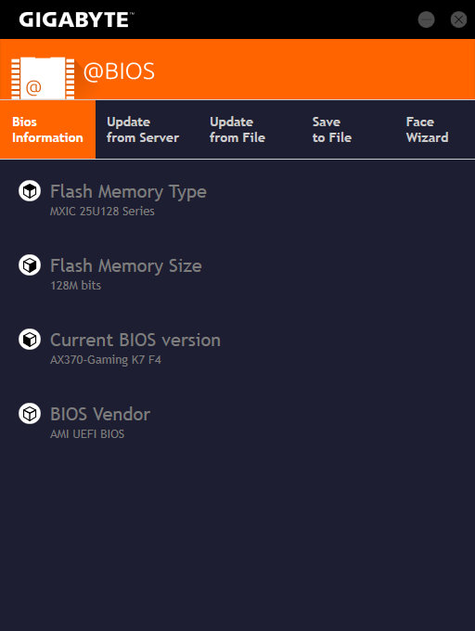Click the cube icon beside Flash Memory Size
The height and width of the screenshot is (631, 475).
click(x=30, y=265)
